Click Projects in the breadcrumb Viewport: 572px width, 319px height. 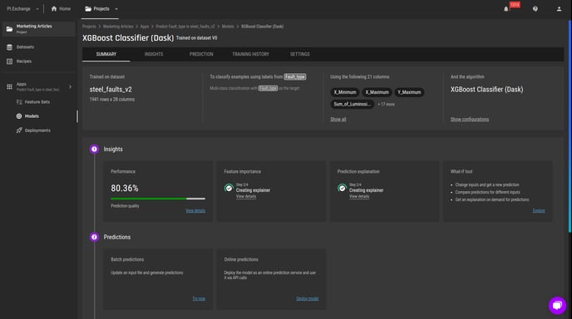coord(89,27)
